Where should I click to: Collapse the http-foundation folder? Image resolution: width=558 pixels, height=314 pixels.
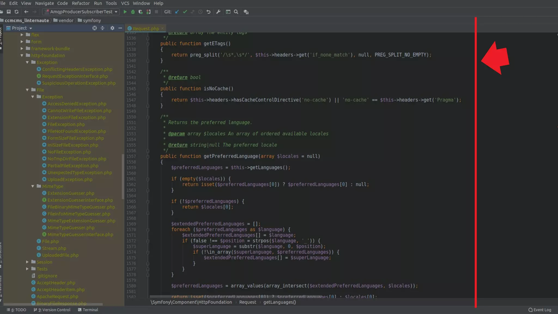[x=22, y=55]
